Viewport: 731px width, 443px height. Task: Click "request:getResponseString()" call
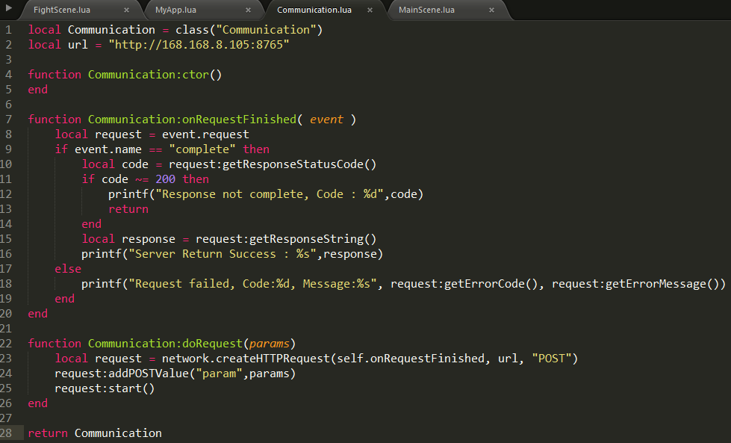[x=286, y=239]
